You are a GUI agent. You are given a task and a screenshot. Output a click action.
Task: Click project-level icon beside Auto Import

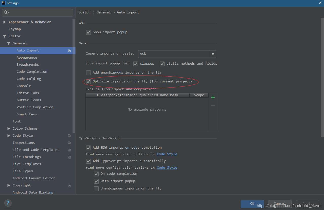pyautogui.click(x=69, y=50)
